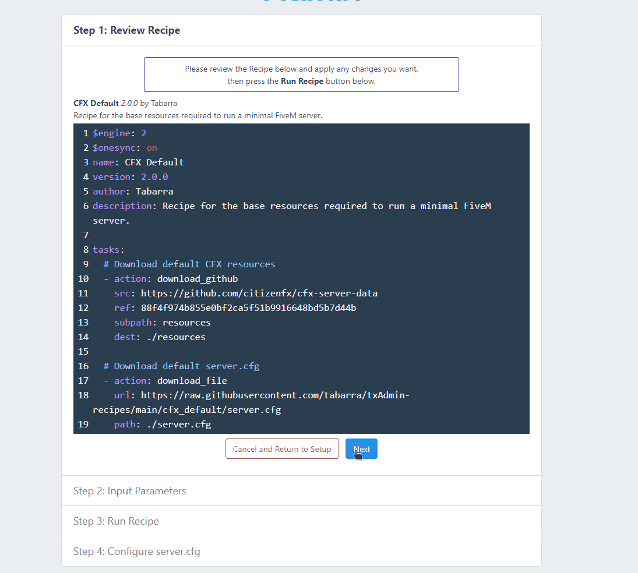The width and height of the screenshot is (638, 573).
Task: Click the 'Please review the Recipe' instruction box
Action: [301, 75]
